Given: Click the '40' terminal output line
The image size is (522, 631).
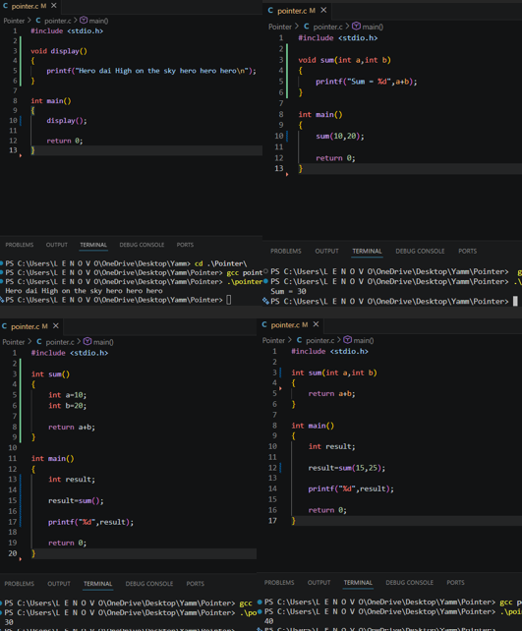Looking at the screenshot, I should click(268, 621).
